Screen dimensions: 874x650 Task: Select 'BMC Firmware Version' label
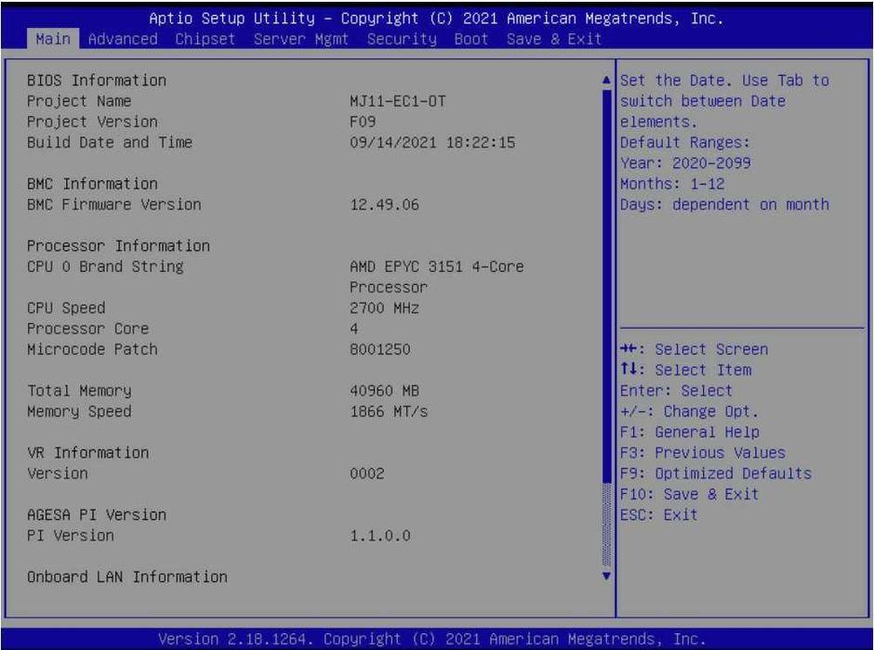click(x=113, y=204)
